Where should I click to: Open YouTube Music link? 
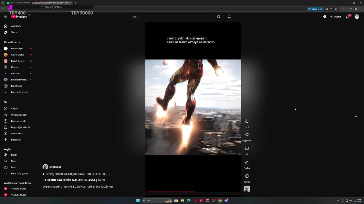click(18, 195)
